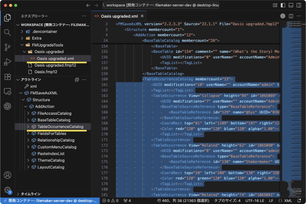Open the Run and Debug view
Viewport: 306px width, 204px height.
pos(7,62)
